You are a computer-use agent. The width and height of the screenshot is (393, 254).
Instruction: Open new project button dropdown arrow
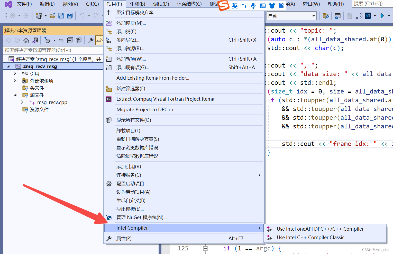[x=45, y=16]
